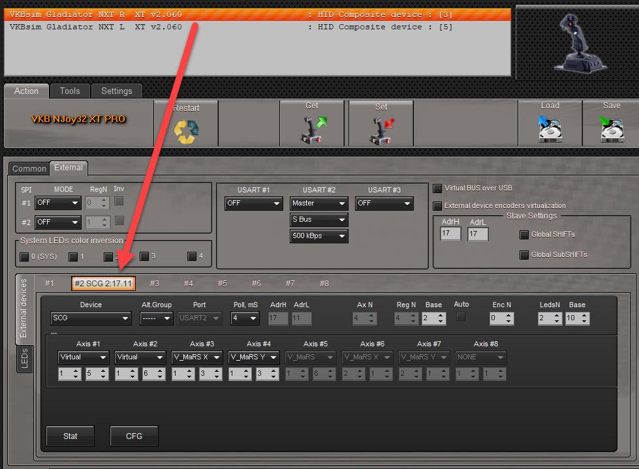Select external device slot #5

(x=222, y=283)
